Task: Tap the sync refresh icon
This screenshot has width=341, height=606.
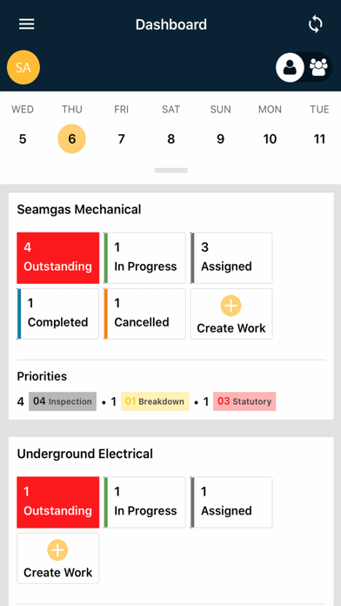Action: tap(315, 24)
